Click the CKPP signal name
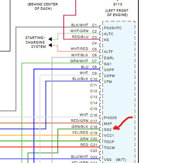Screen dimensions: 176x163 click(109, 70)
